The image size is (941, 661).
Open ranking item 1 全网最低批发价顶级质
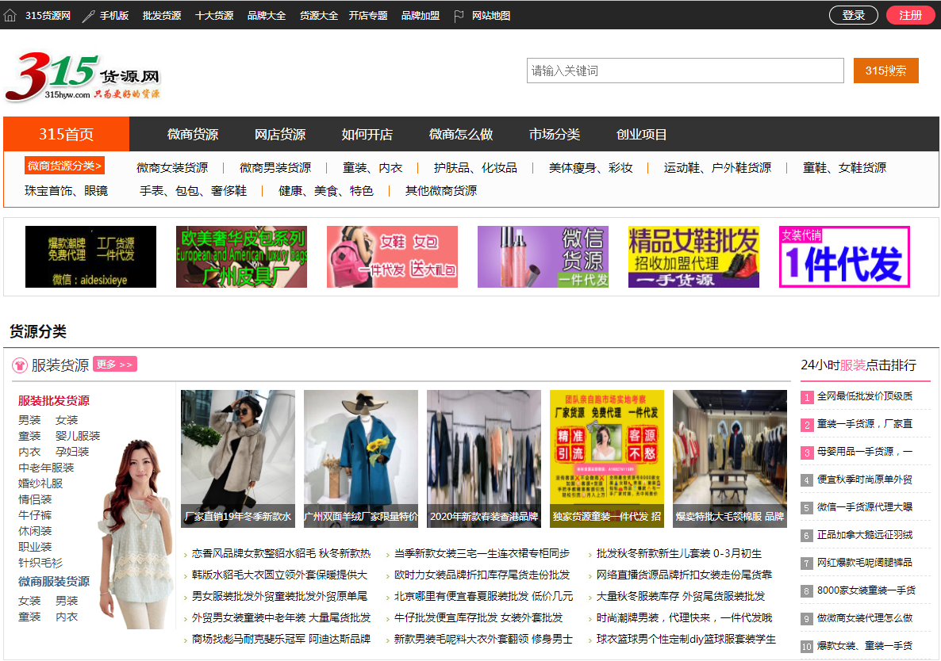(x=864, y=396)
